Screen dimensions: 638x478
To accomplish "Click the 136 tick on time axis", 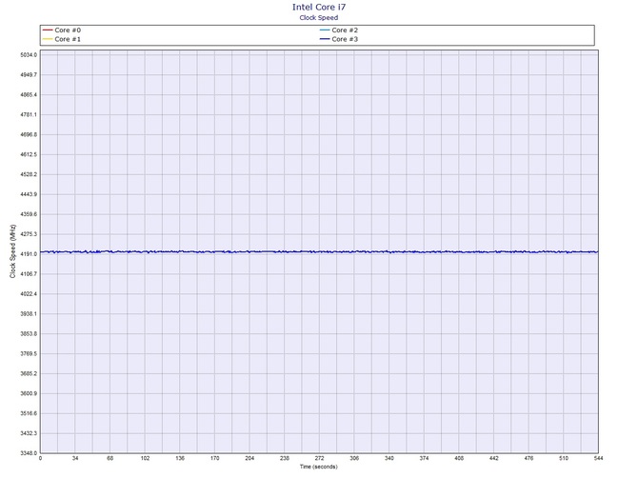I will pyautogui.click(x=180, y=458).
